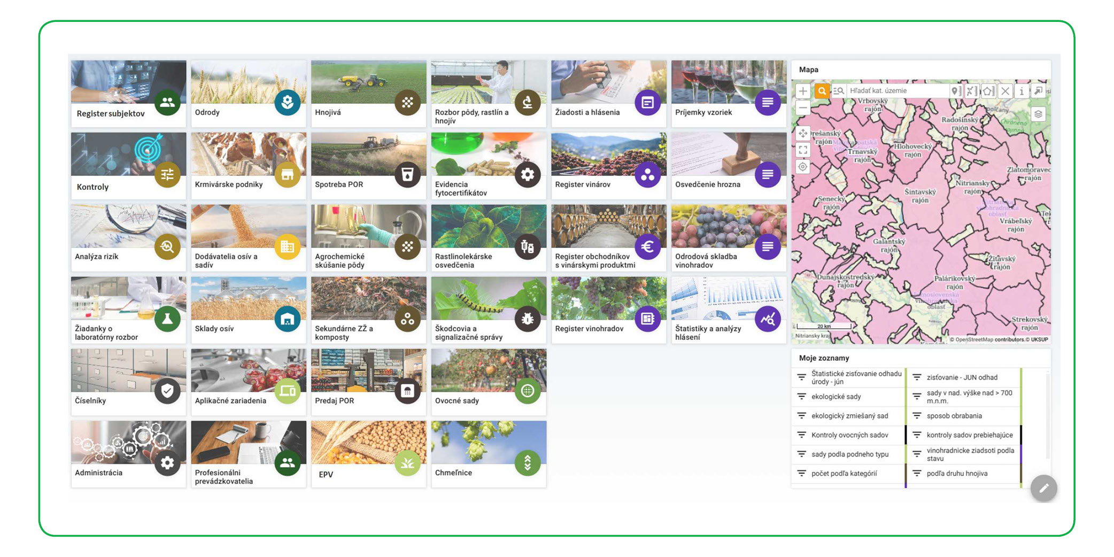Open the map layers panel

[1038, 114]
